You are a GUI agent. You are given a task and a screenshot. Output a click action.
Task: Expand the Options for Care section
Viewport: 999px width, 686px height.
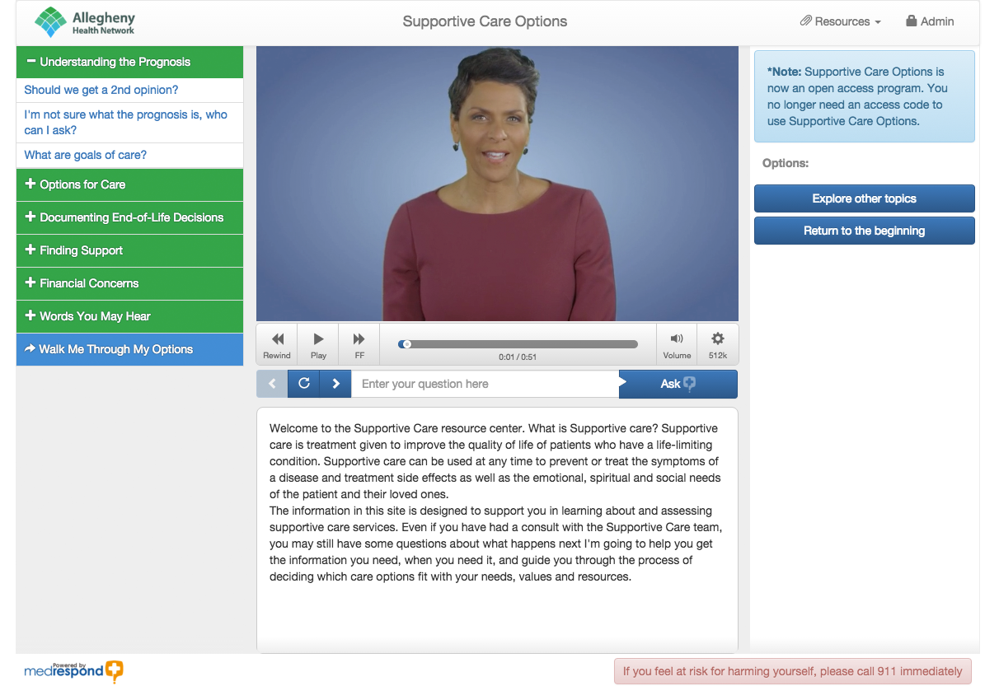(129, 184)
